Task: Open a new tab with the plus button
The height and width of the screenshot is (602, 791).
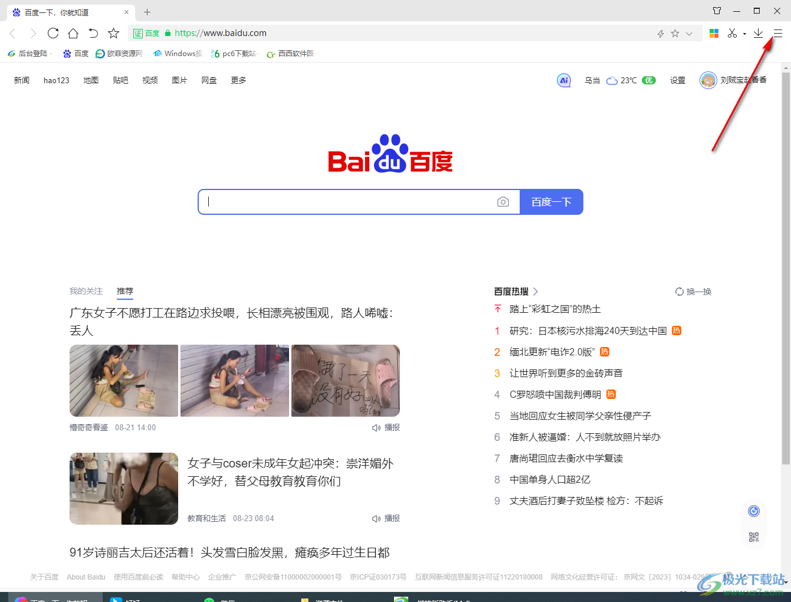Action: (x=147, y=12)
